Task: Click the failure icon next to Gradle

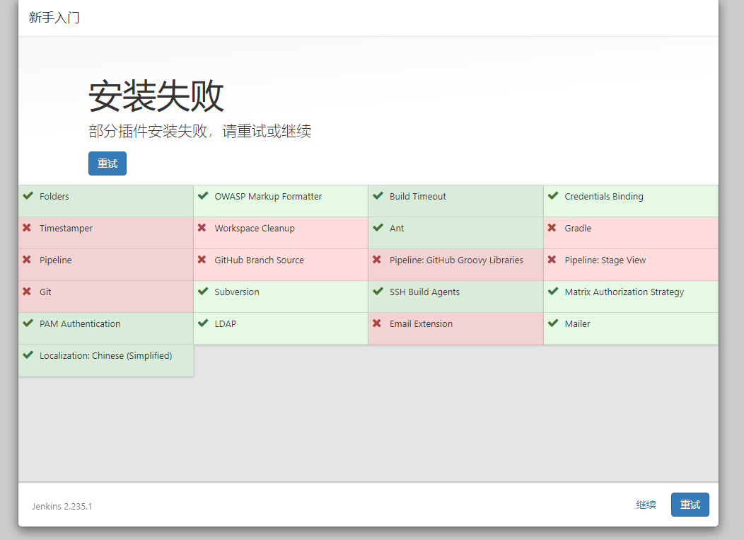Action: 554,228
